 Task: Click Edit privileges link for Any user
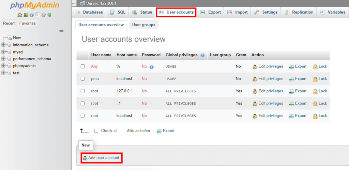pyautogui.click(x=271, y=66)
